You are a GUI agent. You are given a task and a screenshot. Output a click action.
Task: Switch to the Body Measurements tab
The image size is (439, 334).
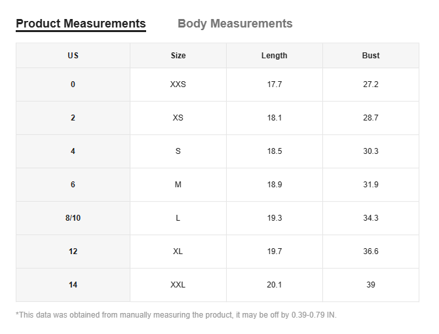[235, 24]
